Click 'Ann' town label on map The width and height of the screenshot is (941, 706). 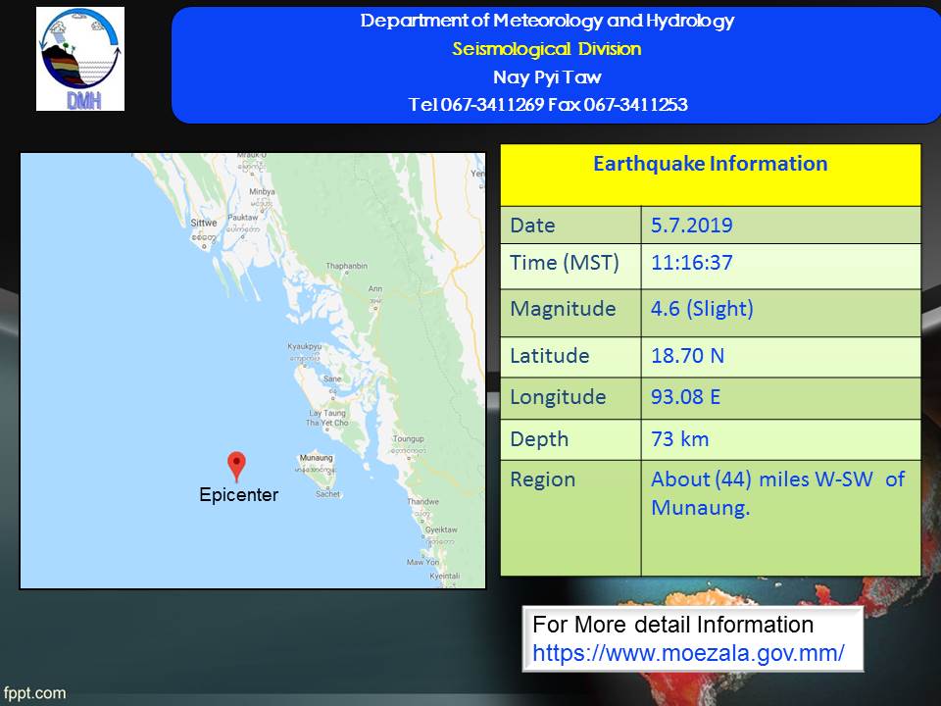(x=375, y=288)
